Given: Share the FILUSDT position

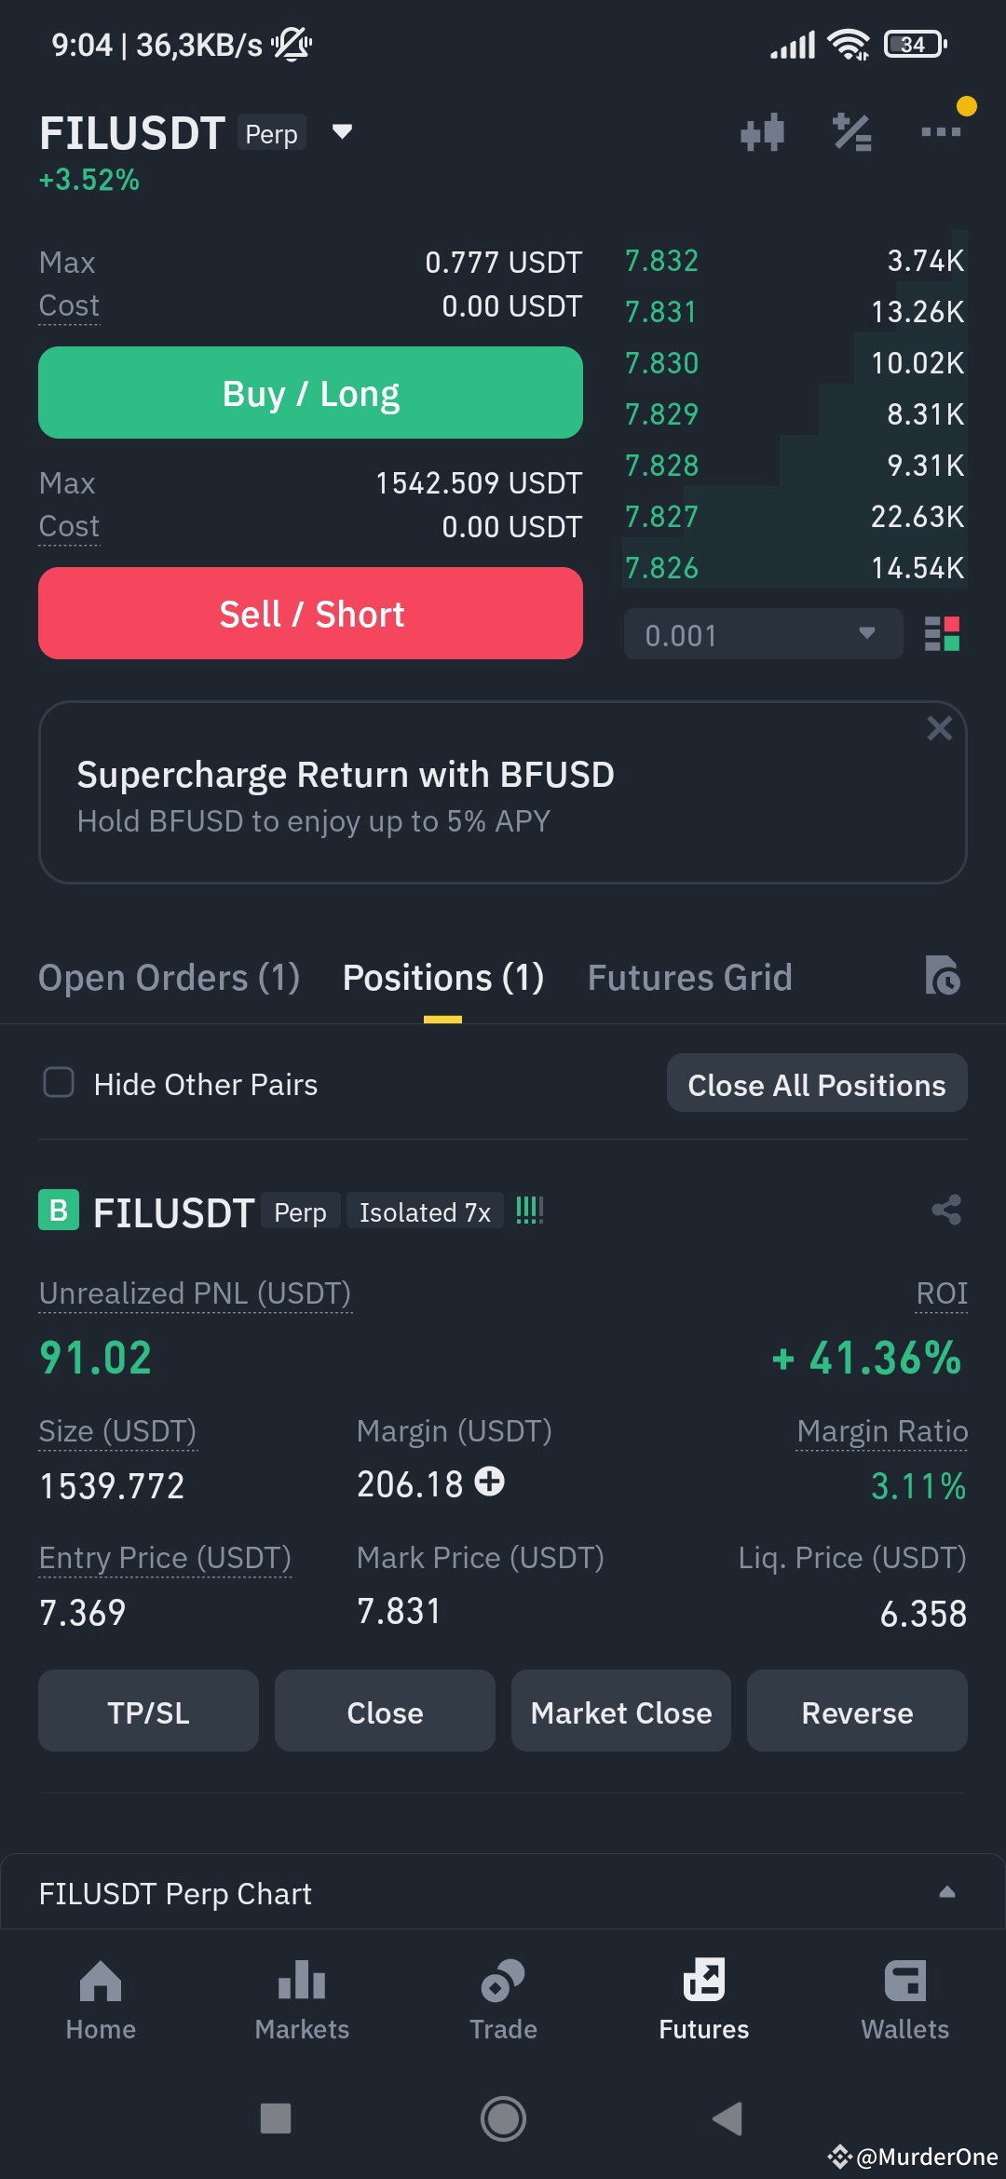Looking at the screenshot, I should [946, 1211].
